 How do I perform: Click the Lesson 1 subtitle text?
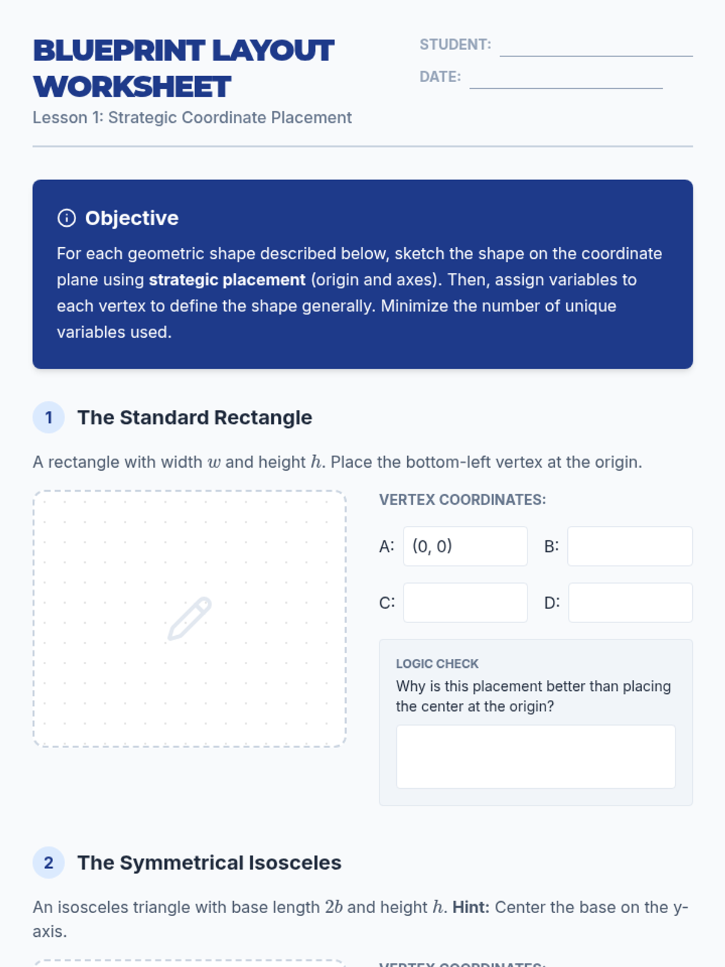click(192, 117)
